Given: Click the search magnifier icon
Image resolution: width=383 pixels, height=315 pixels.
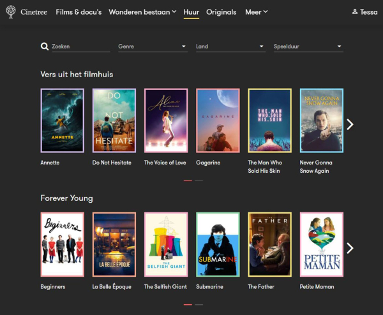Looking at the screenshot, I should click(x=45, y=47).
